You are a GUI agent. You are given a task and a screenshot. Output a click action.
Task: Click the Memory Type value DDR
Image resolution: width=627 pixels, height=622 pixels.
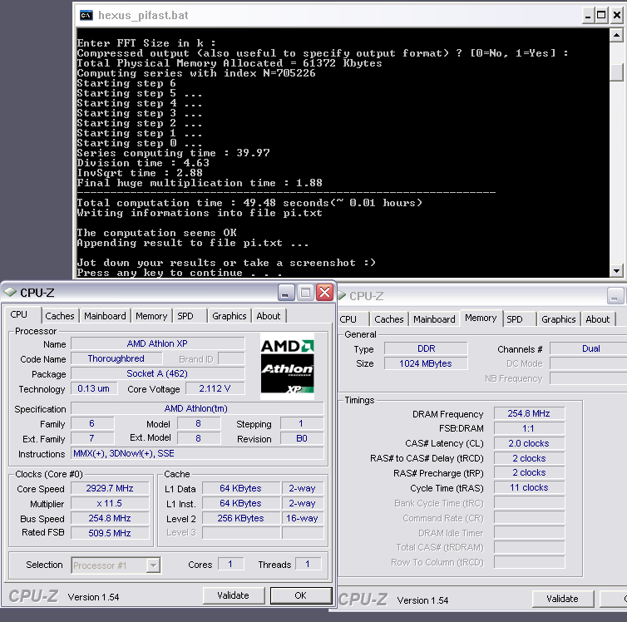coord(426,348)
